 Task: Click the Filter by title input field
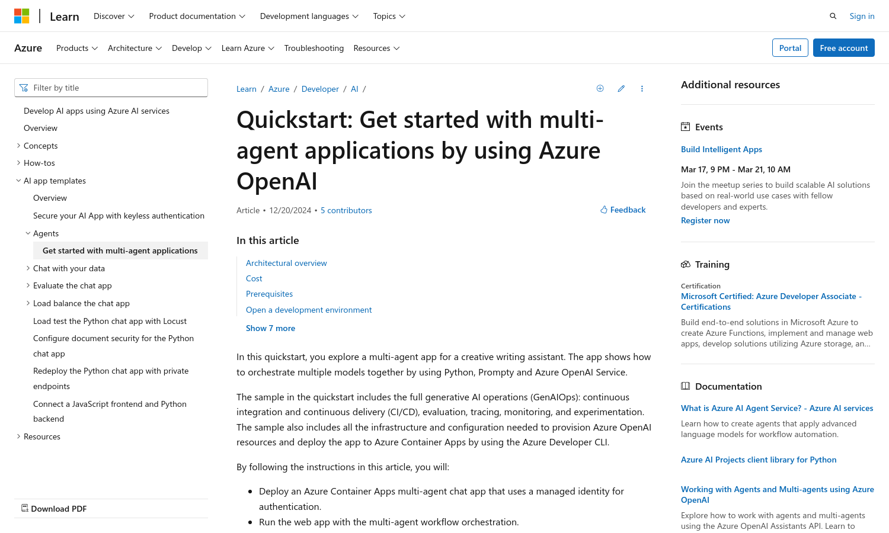111,87
